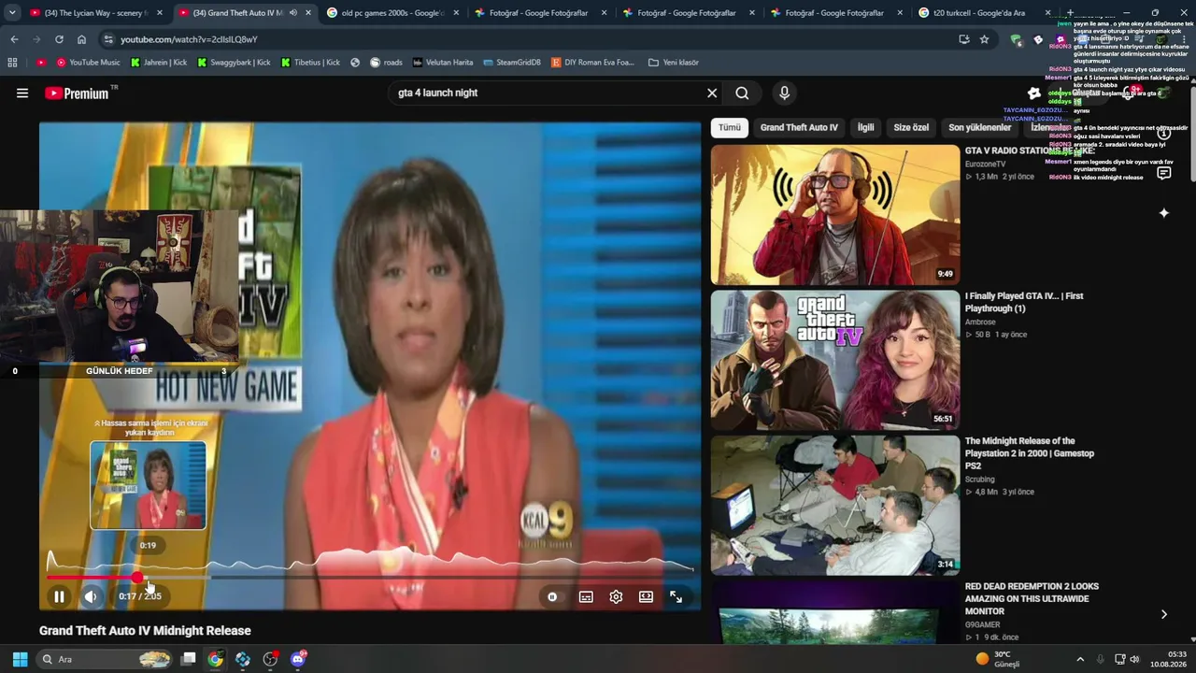Select the 'Son yüklenenler' filter chip
1196x673 pixels.
(x=980, y=127)
